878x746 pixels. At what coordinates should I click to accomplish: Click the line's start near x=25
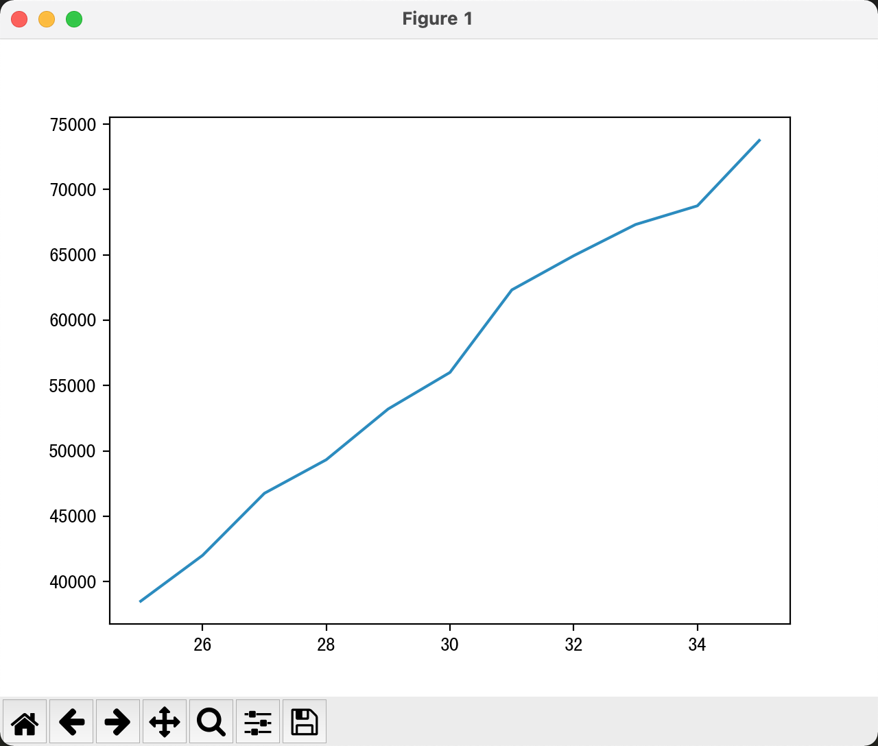coord(141,601)
